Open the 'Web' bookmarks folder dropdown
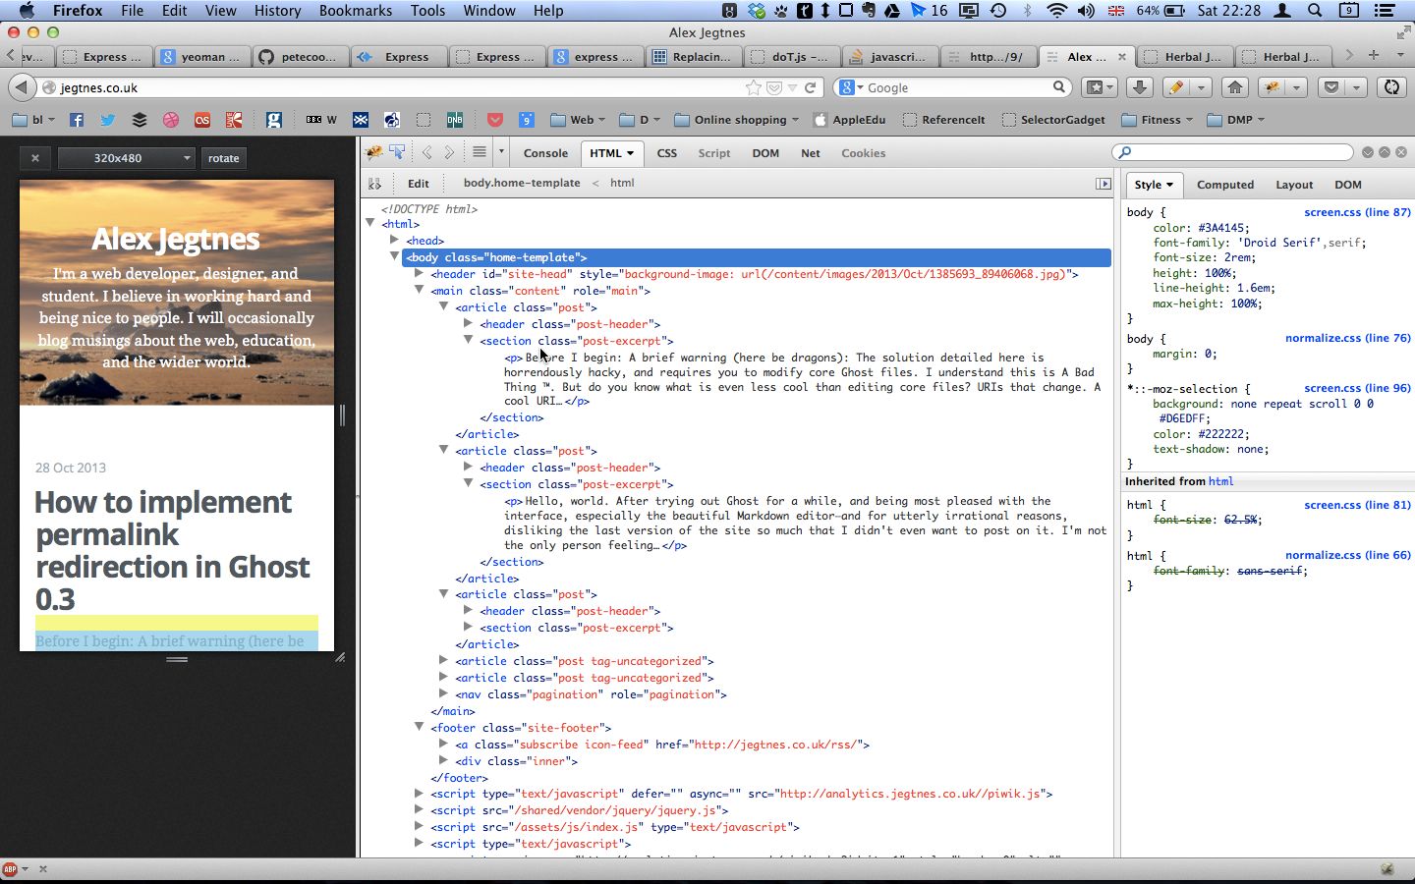 (578, 120)
